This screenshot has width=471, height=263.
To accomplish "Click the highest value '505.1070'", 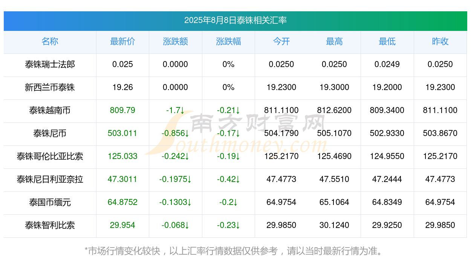I will coord(334,133).
